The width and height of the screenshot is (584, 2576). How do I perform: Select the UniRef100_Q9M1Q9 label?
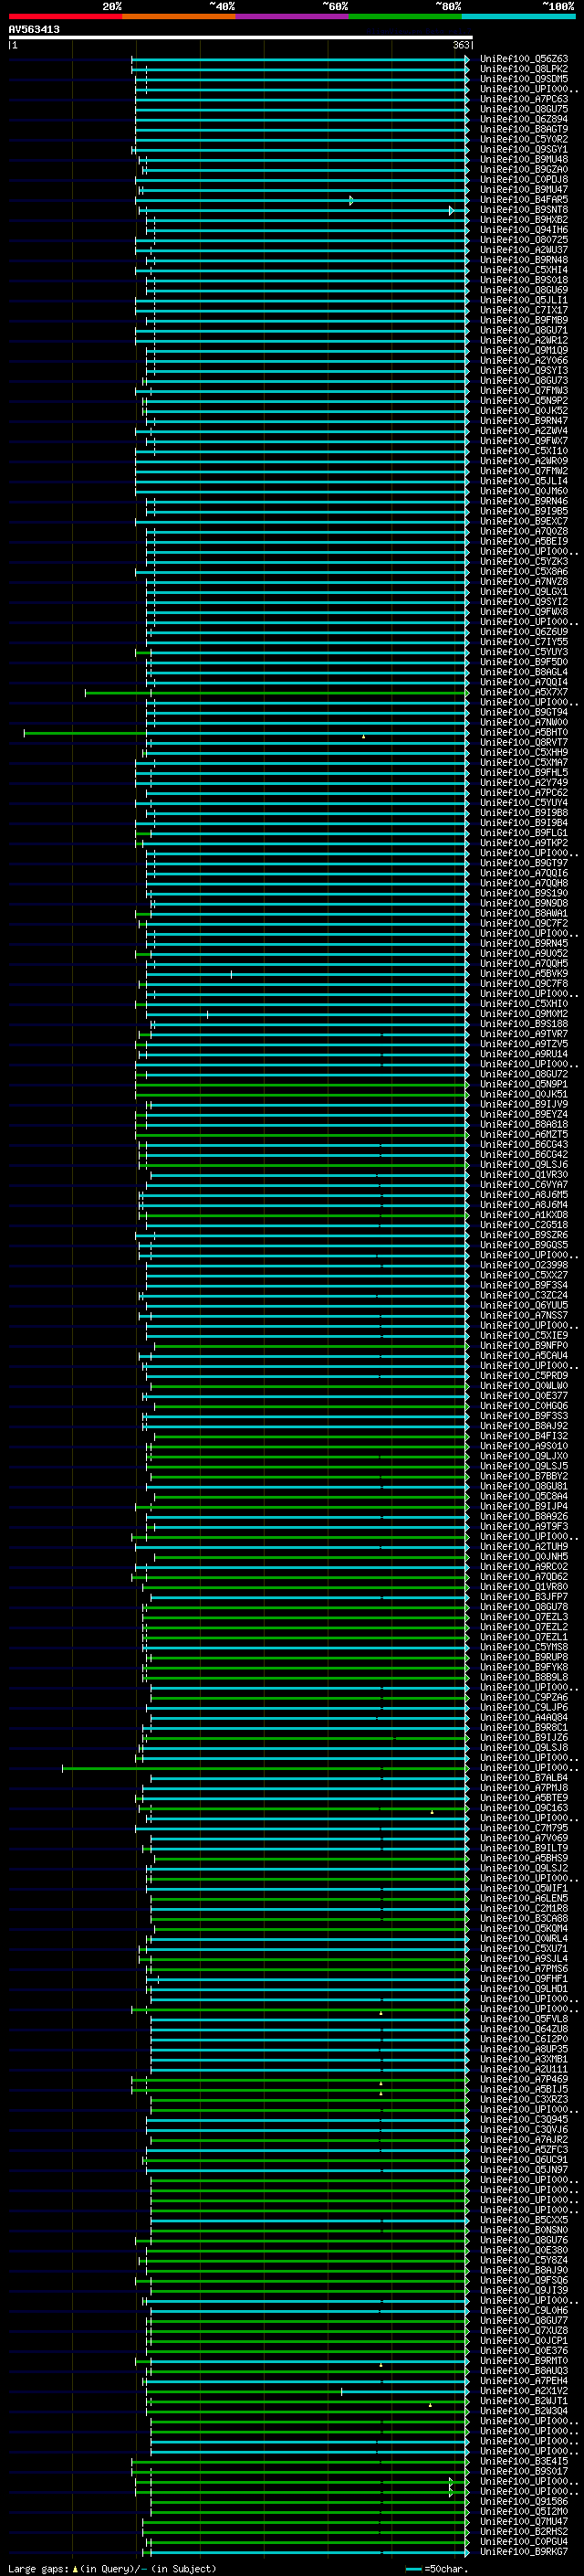524,351
